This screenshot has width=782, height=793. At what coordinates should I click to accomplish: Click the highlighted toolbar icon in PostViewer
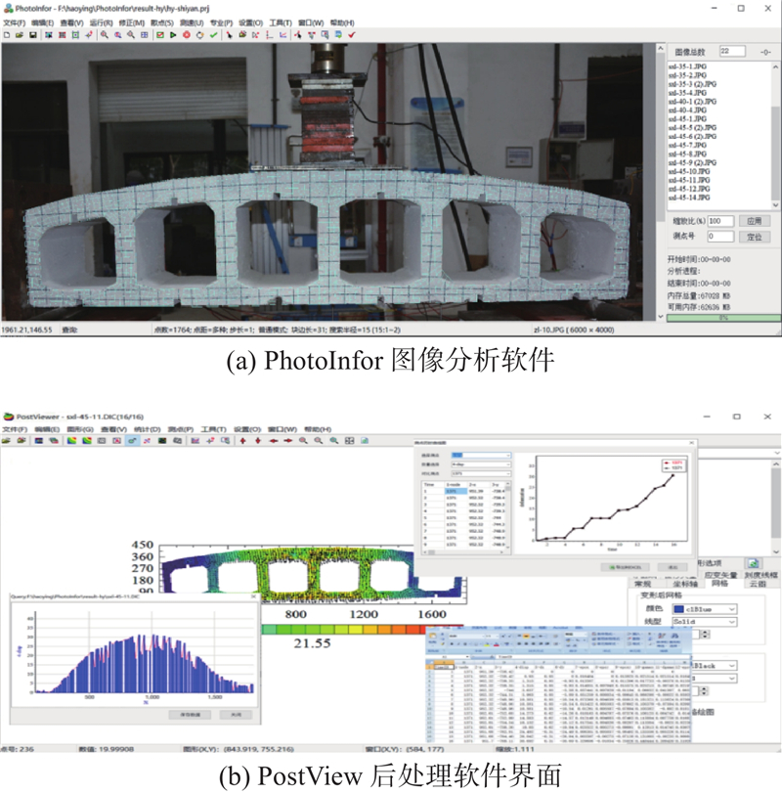(x=132, y=441)
